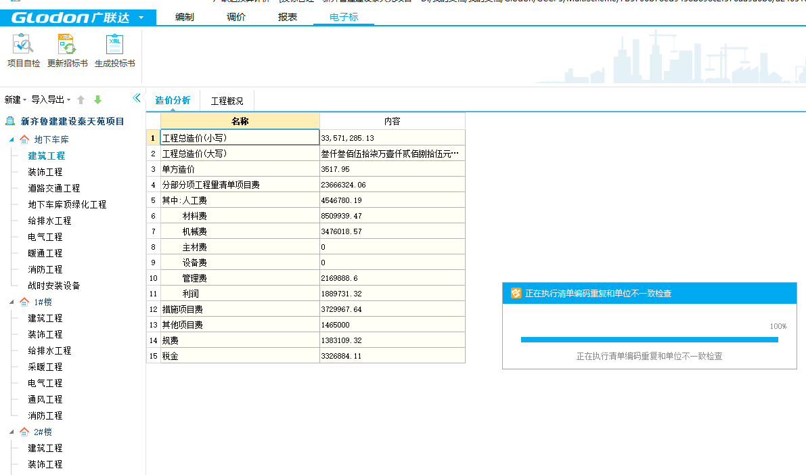The width and height of the screenshot is (806, 475).
Task: Click the 税金 value 3326884.11
Action: (x=393, y=356)
